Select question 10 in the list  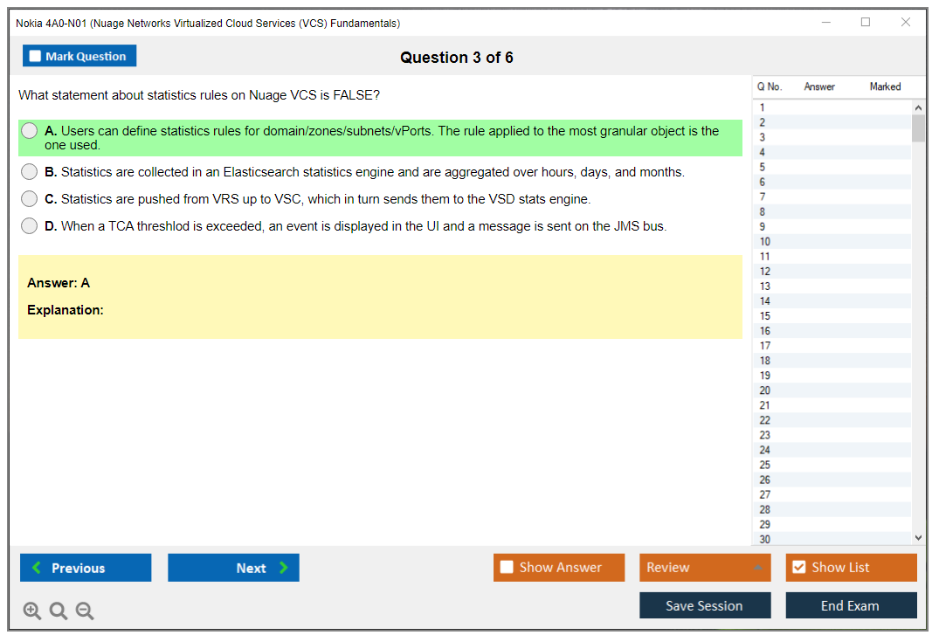click(x=765, y=242)
